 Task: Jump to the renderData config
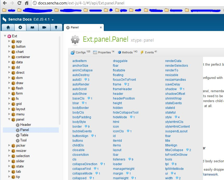(173, 61)
